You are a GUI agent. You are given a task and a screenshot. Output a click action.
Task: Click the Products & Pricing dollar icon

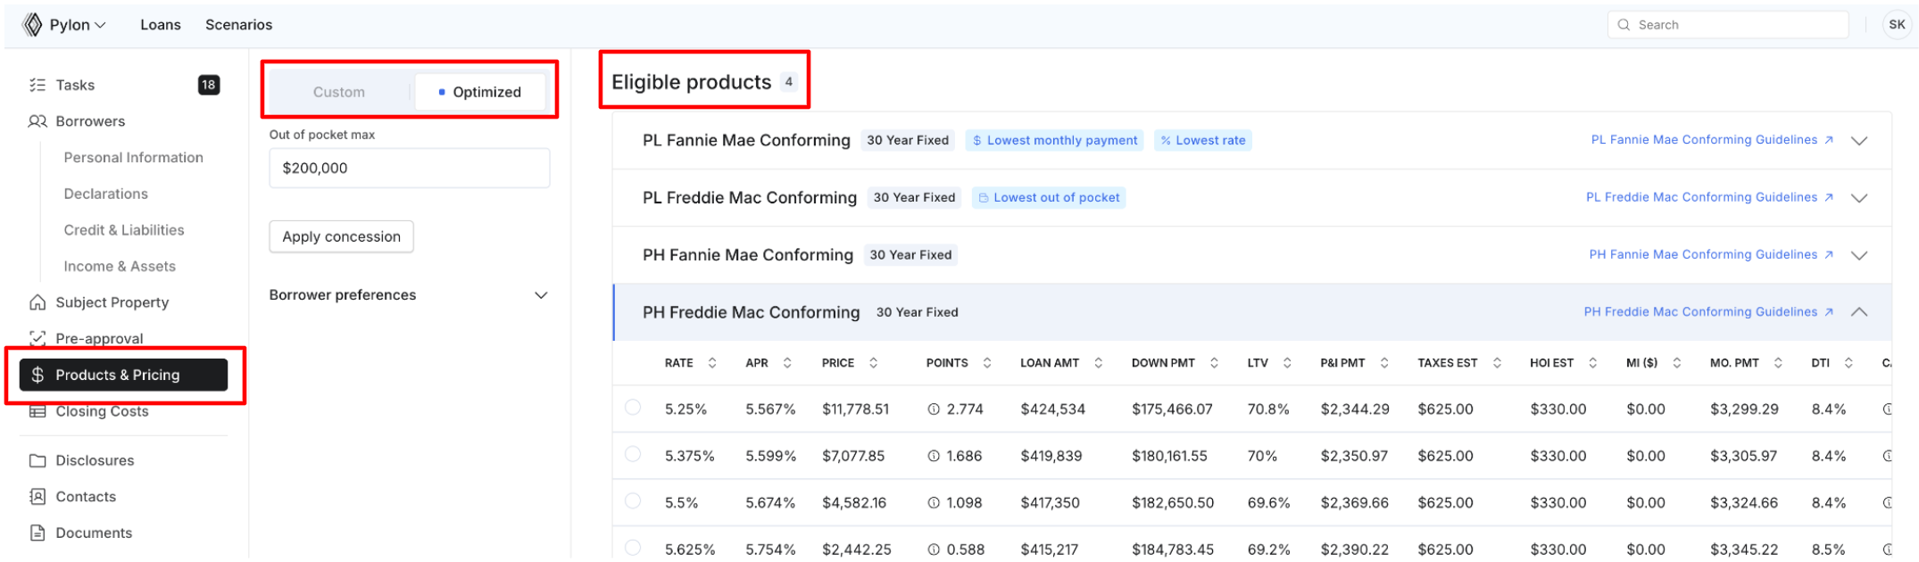click(x=37, y=375)
